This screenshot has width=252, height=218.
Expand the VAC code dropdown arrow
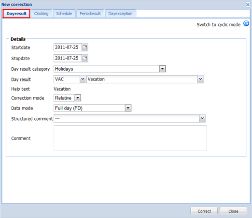click(x=83, y=79)
